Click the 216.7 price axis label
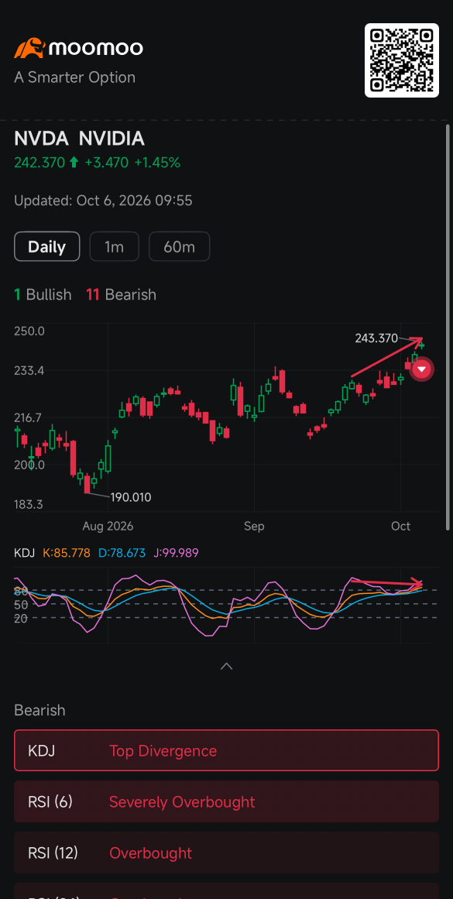Screen dimensions: 453x899 28,418
